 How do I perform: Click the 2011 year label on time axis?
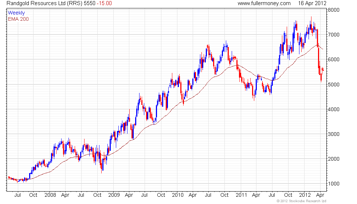coord(241,195)
